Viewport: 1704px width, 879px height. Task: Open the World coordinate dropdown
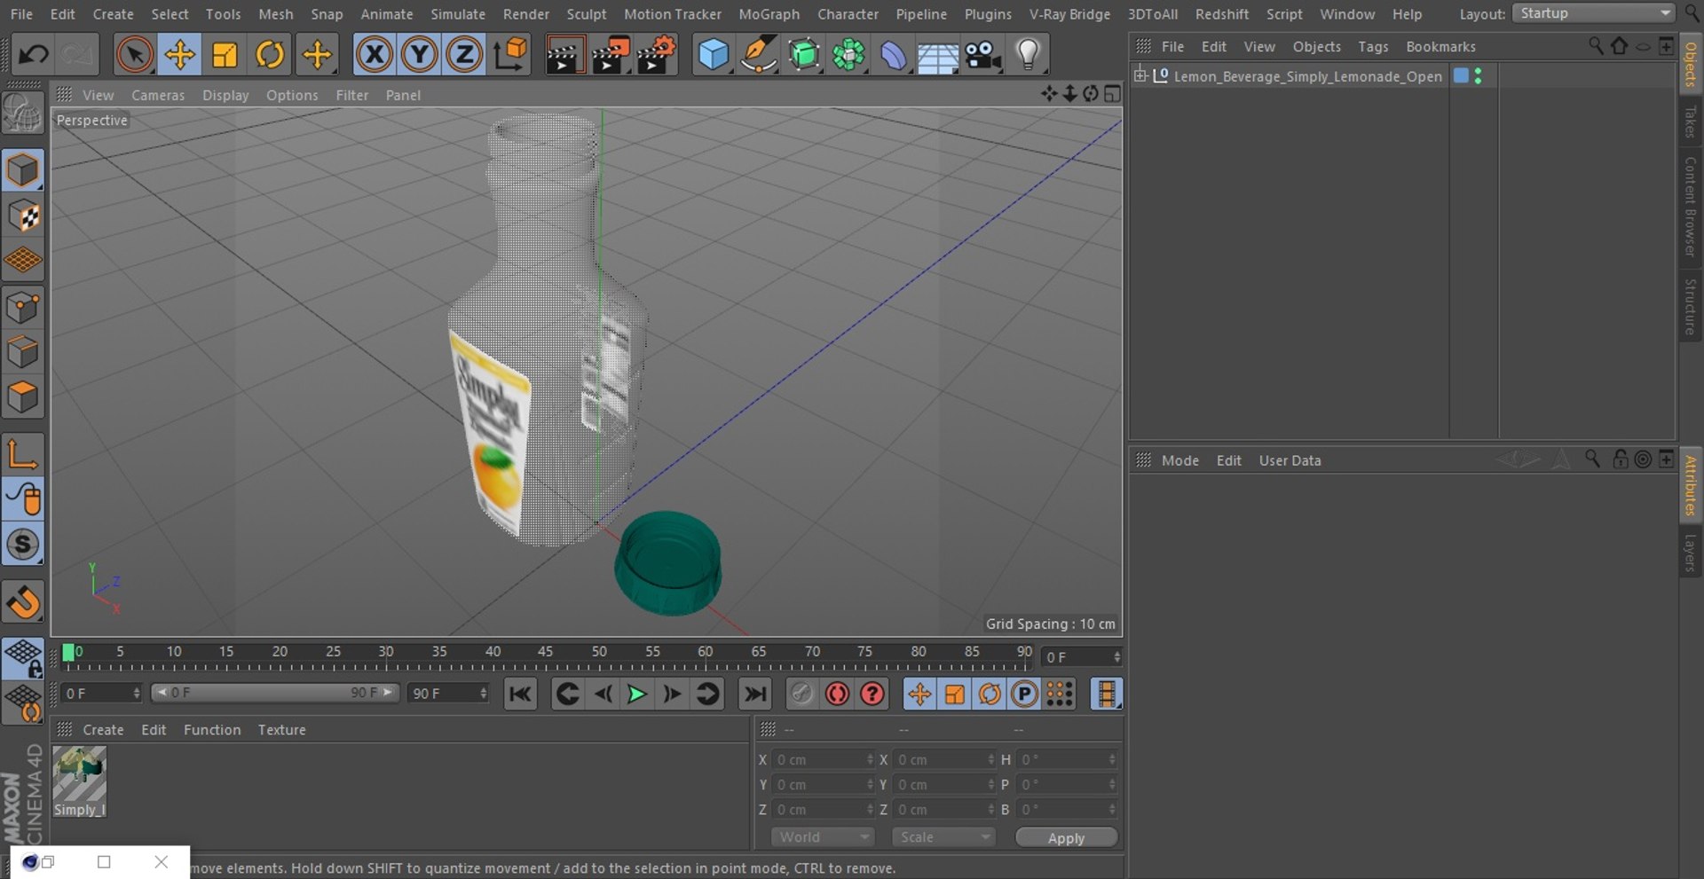[x=823, y=837]
